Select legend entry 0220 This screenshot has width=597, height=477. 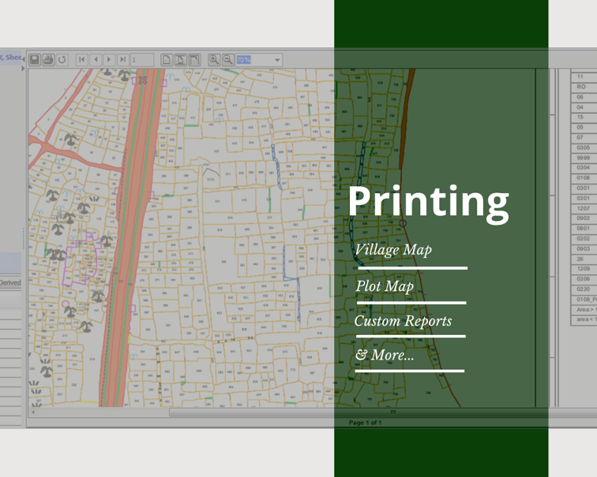point(583,289)
